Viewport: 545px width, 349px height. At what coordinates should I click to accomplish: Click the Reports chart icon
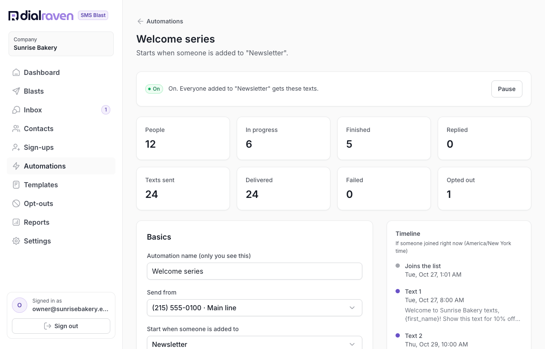coord(16,222)
